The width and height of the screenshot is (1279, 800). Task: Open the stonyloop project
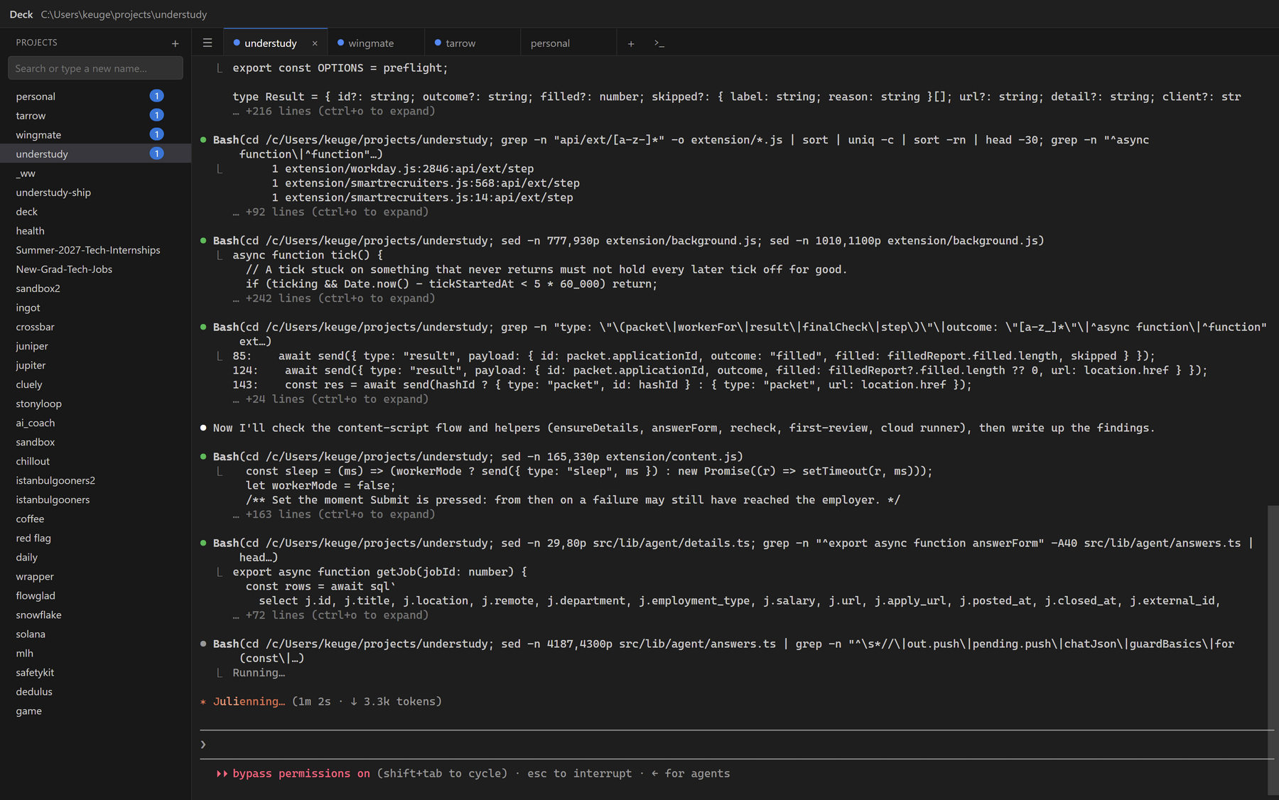pos(95,403)
